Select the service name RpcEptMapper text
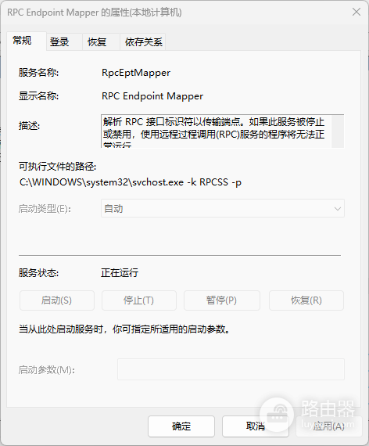 tap(136, 73)
